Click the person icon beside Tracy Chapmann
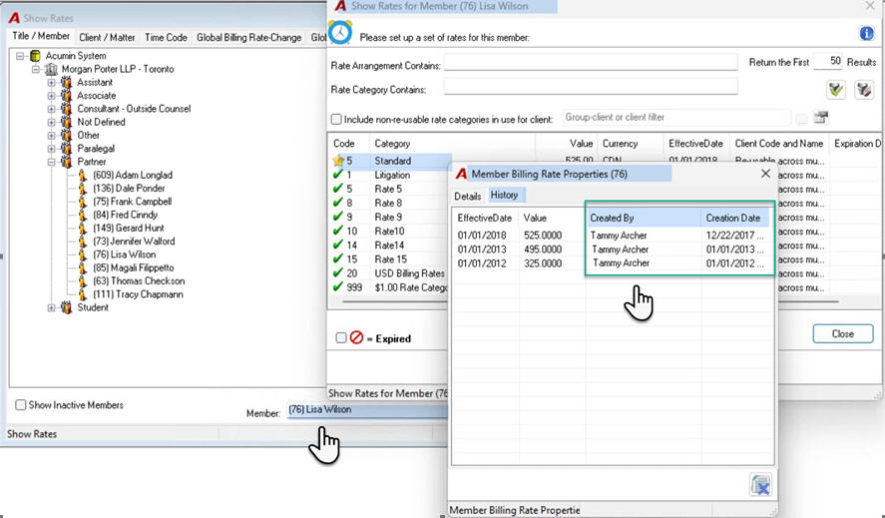The height and width of the screenshot is (518, 885). pos(83,294)
